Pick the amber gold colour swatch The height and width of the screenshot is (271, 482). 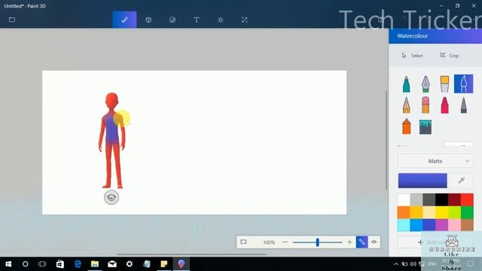[x=416, y=212]
